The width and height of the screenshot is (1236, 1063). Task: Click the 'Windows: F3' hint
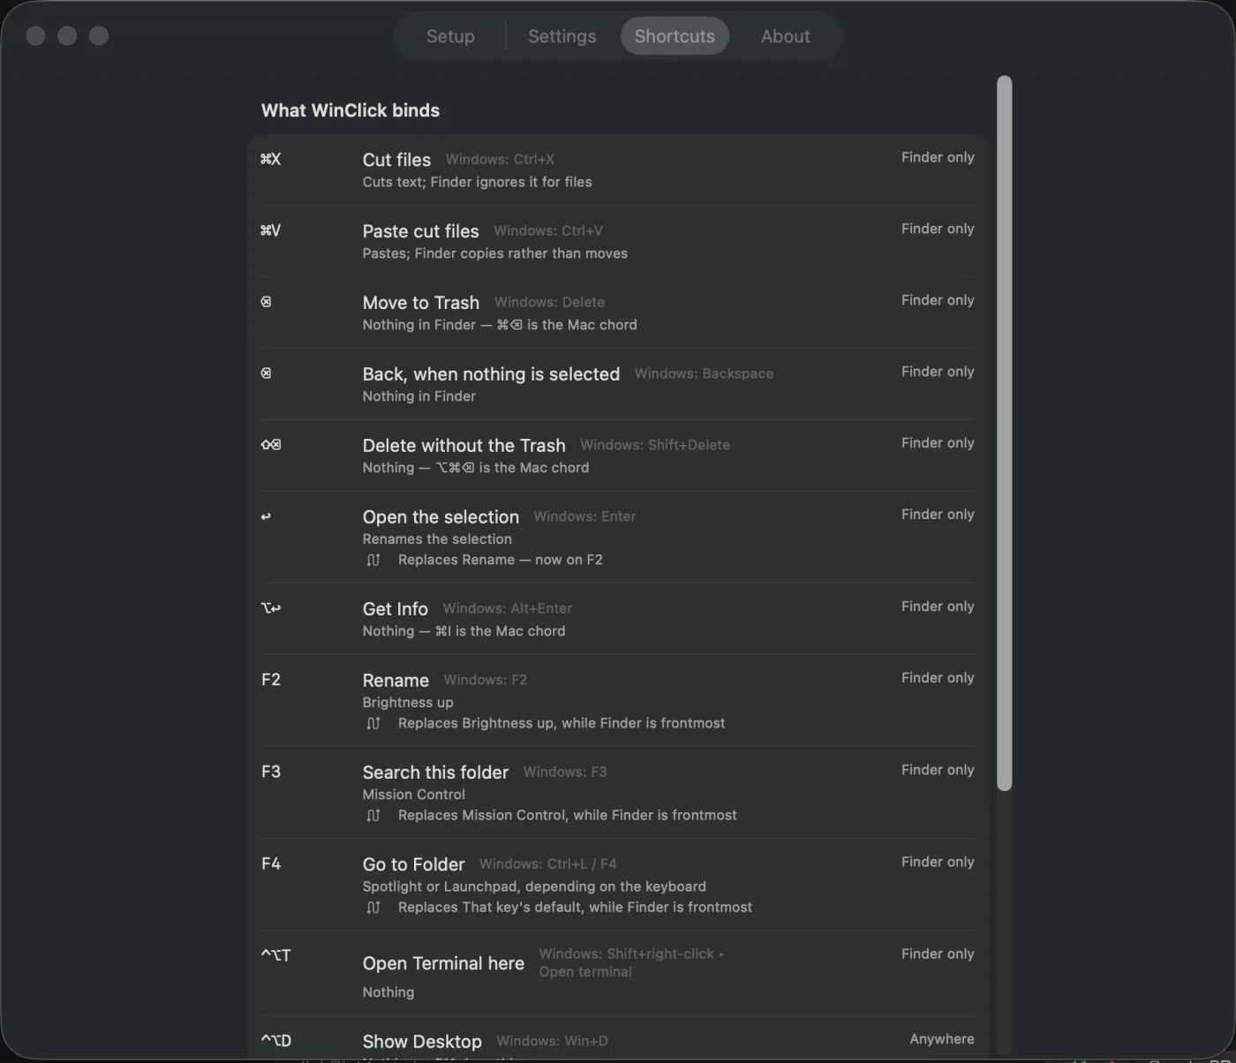click(565, 773)
